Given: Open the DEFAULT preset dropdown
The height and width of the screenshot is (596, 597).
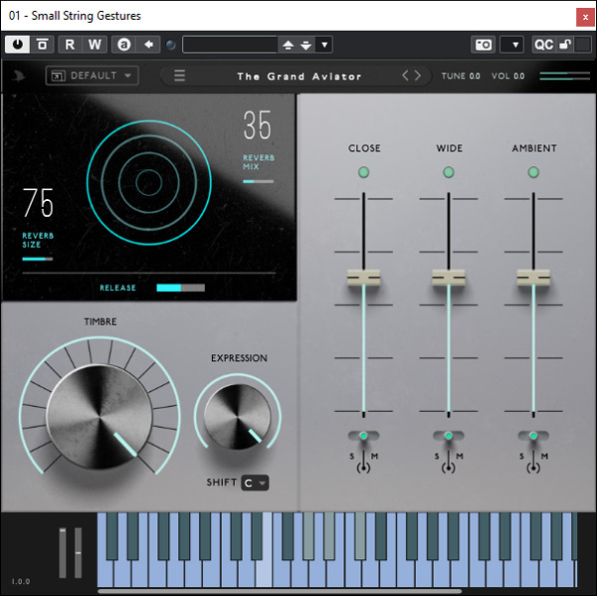Looking at the screenshot, I should (92, 76).
